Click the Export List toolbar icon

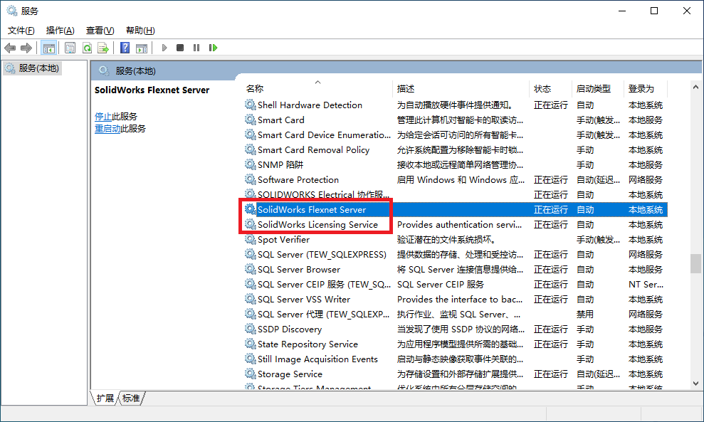(x=103, y=48)
